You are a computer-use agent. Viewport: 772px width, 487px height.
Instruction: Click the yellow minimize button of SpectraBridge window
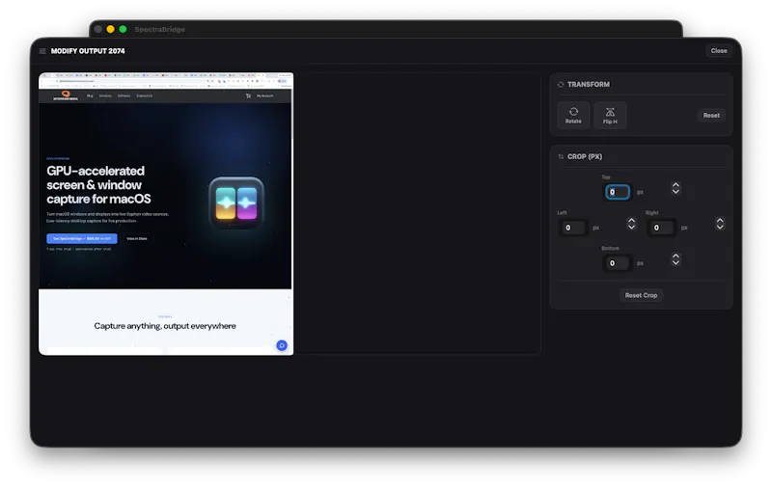coord(110,29)
